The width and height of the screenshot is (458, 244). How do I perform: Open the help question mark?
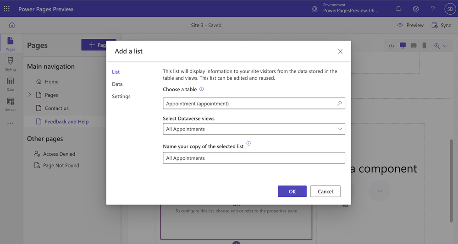click(433, 9)
